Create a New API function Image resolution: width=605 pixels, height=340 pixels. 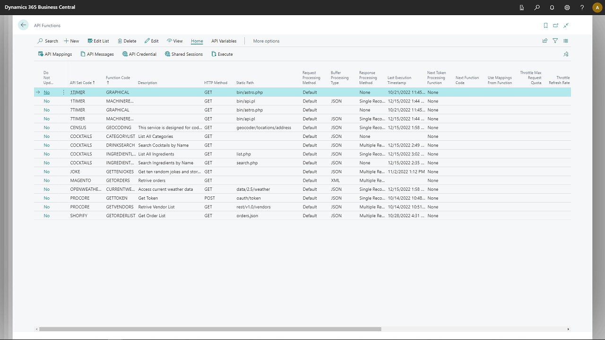tap(71, 41)
